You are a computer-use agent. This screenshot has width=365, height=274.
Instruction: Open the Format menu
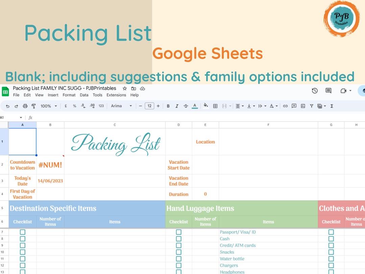(x=69, y=95)
